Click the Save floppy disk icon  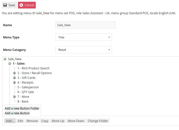coord(5,5)
